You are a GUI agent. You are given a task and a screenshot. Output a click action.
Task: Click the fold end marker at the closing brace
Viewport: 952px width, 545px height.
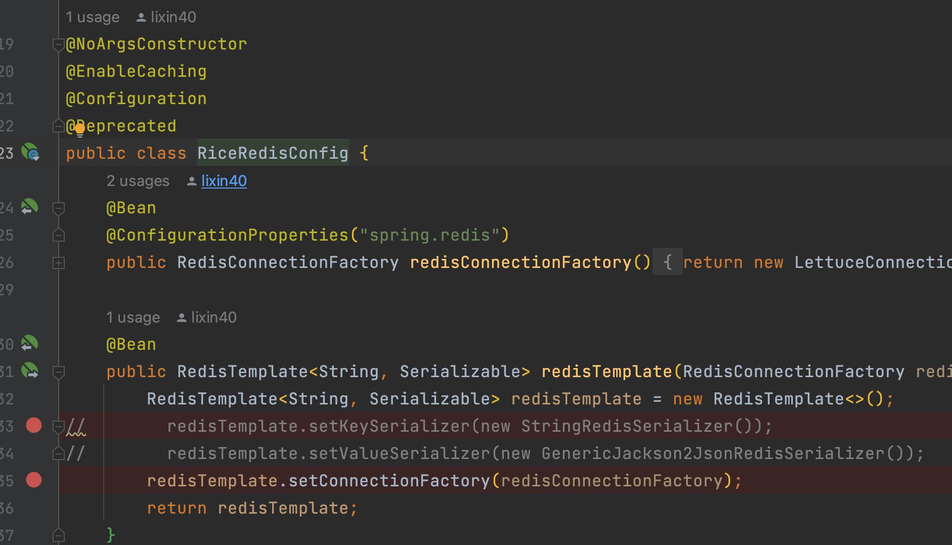(59, 534)
